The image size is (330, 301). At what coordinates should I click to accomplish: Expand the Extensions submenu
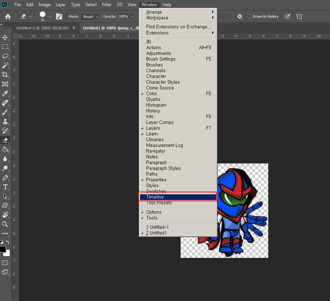178,33
